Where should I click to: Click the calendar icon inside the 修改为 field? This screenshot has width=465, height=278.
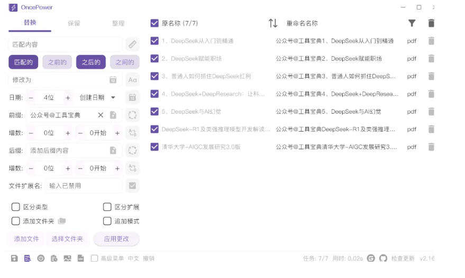click(x=113, y=80)
